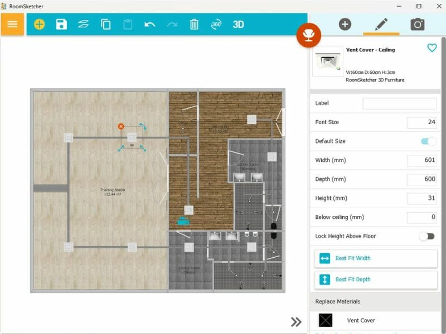The width and height of the screenshot is (446, 334).
Task: Click the orange chair furniture badge
Action: pyautogui.click(x=309, y=35)
